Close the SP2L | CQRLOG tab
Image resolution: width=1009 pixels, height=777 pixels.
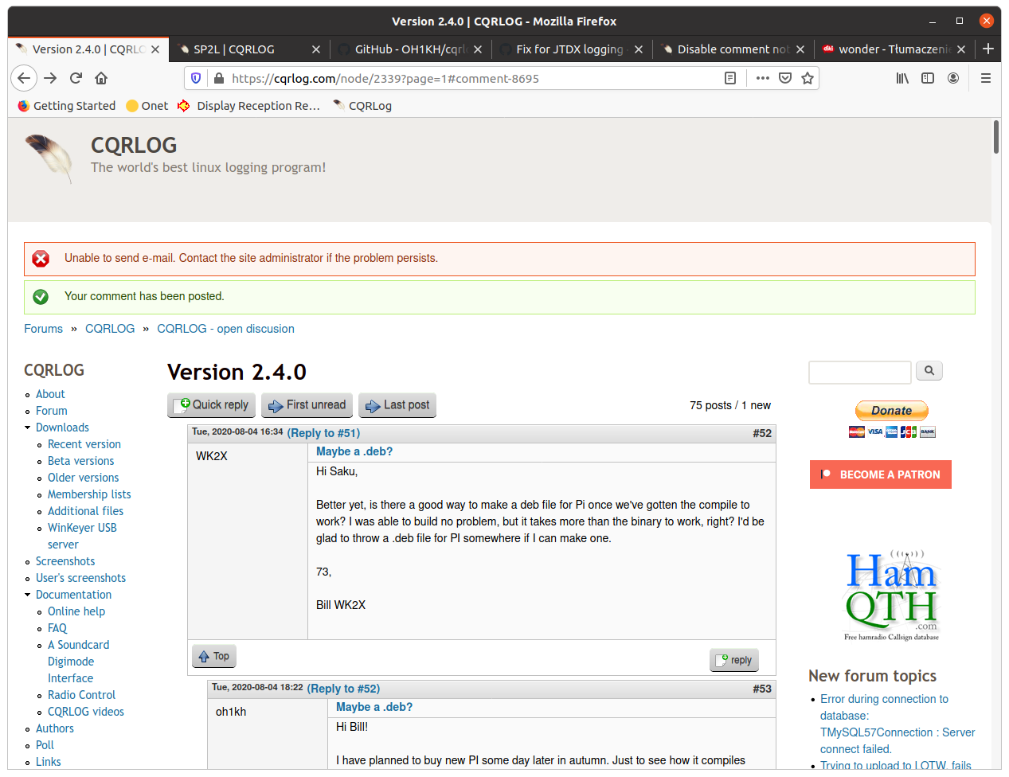tap(316, 49)
